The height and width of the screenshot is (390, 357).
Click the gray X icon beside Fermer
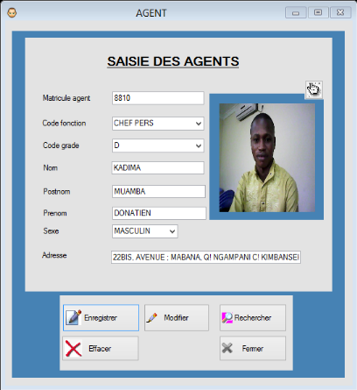tap(227, 348)
